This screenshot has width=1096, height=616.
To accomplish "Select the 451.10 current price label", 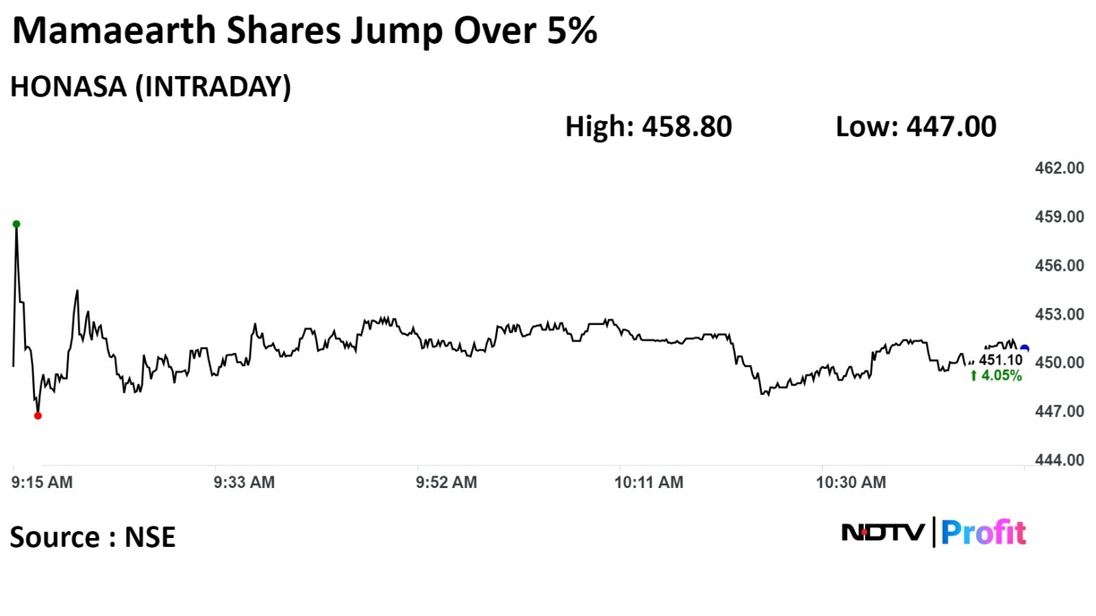I will pyautogui.click(x=1000, y=360).
